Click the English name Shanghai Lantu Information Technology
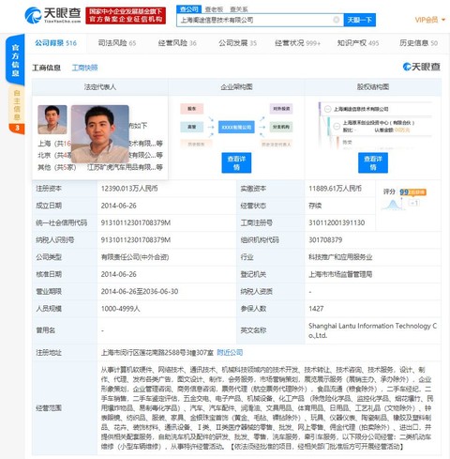Image resolution: width=450 pixels, height=459 pixels. [373, 330]
